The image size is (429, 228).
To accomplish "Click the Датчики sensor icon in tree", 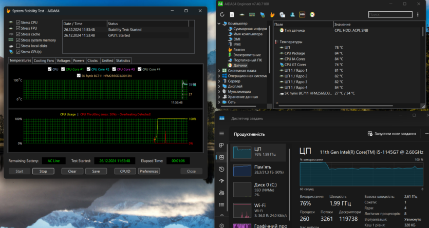I will 230,66.
